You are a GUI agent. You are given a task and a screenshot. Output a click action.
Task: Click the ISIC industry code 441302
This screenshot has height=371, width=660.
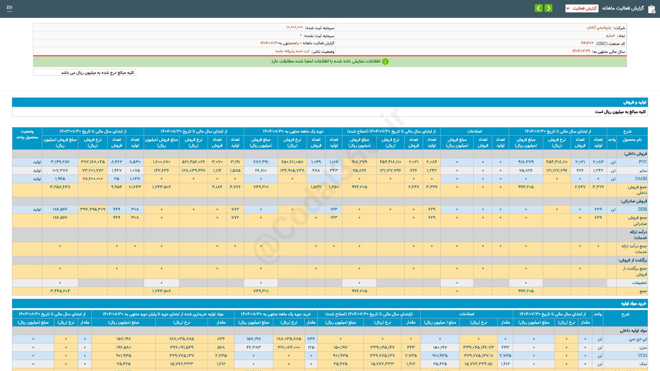[x=587, y=43]
